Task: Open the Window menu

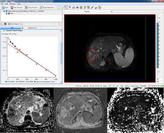Action: pos(12,4)
